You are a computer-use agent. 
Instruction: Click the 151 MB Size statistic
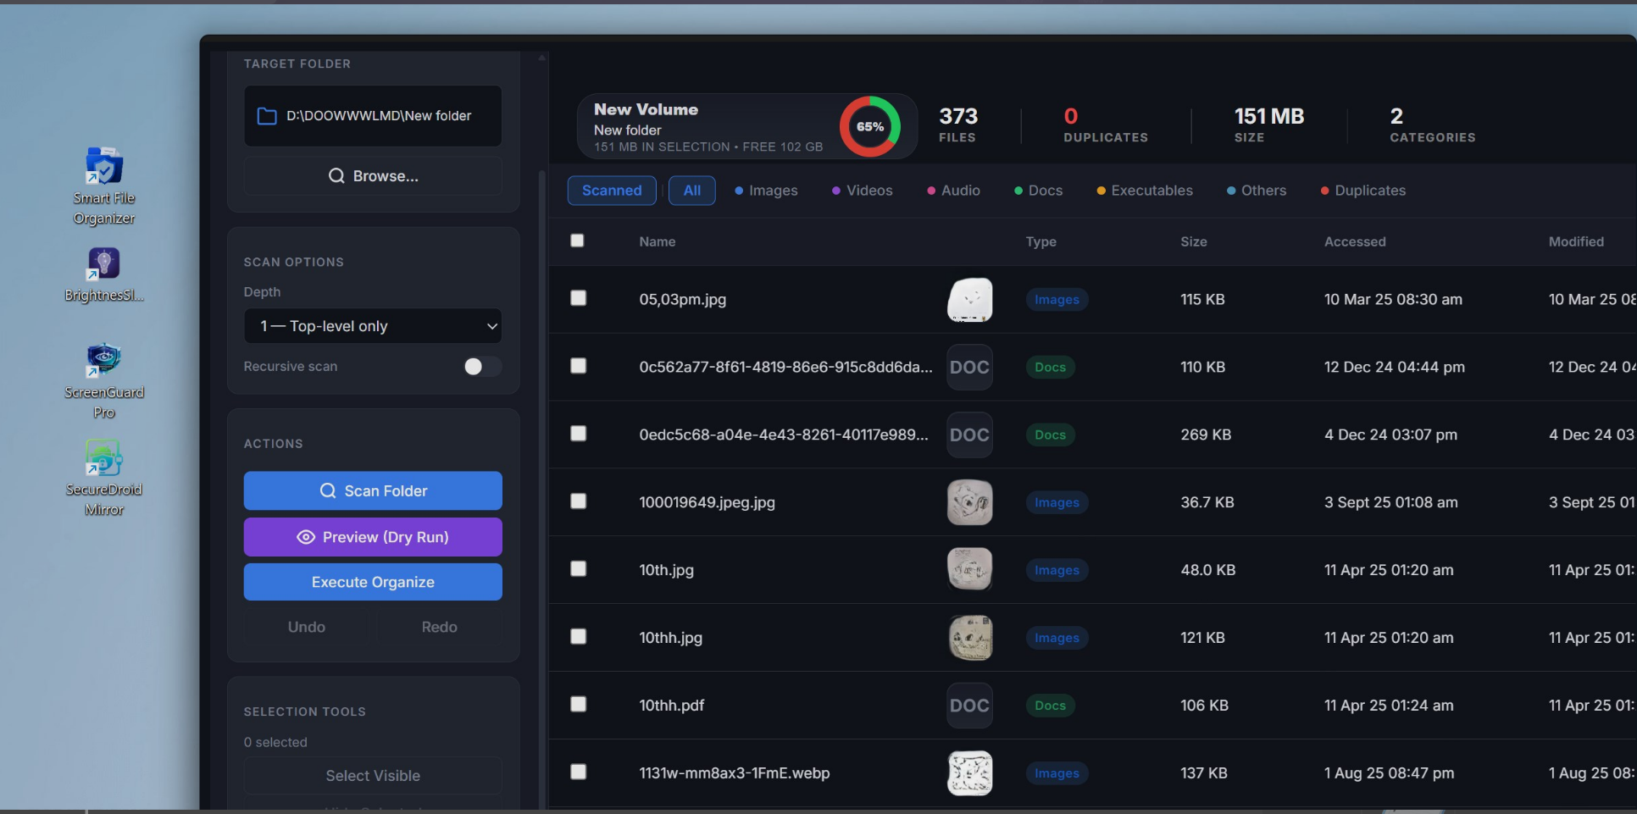(1268, 125)
